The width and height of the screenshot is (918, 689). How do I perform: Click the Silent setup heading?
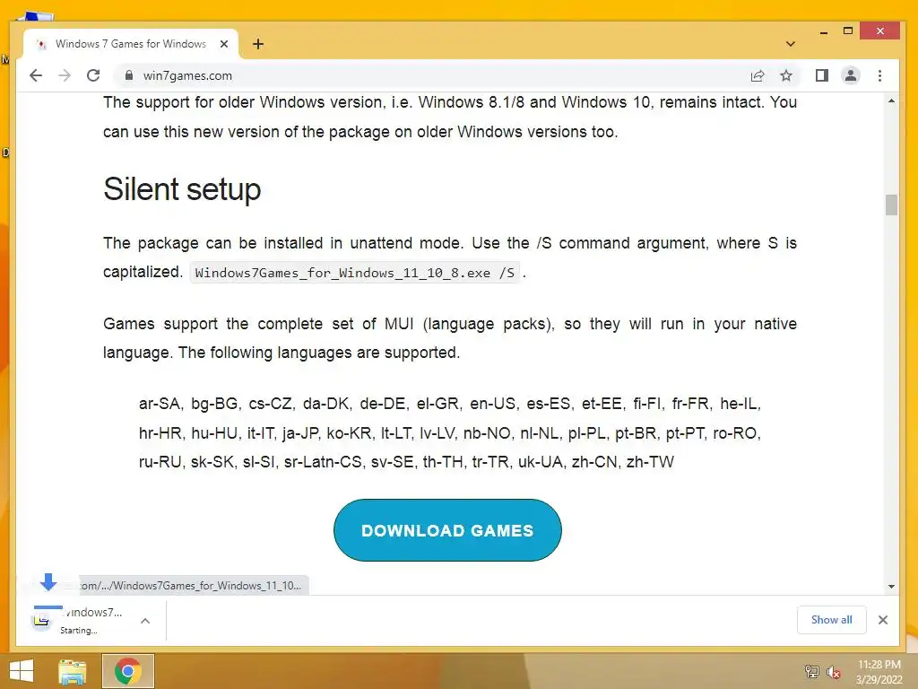point(182,189)
